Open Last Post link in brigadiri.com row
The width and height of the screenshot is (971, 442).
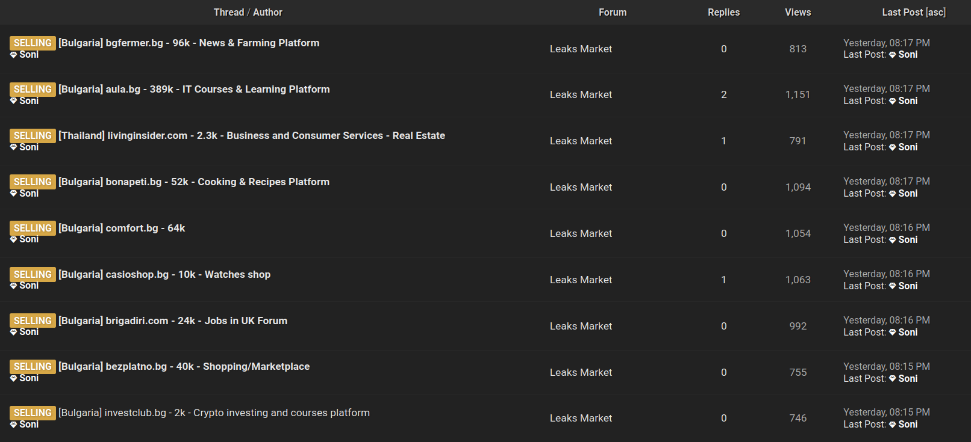coord(864,333)
